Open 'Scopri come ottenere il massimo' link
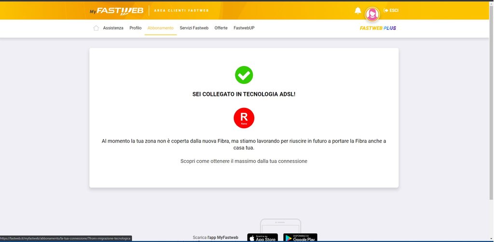 click(x=244, y=161)
